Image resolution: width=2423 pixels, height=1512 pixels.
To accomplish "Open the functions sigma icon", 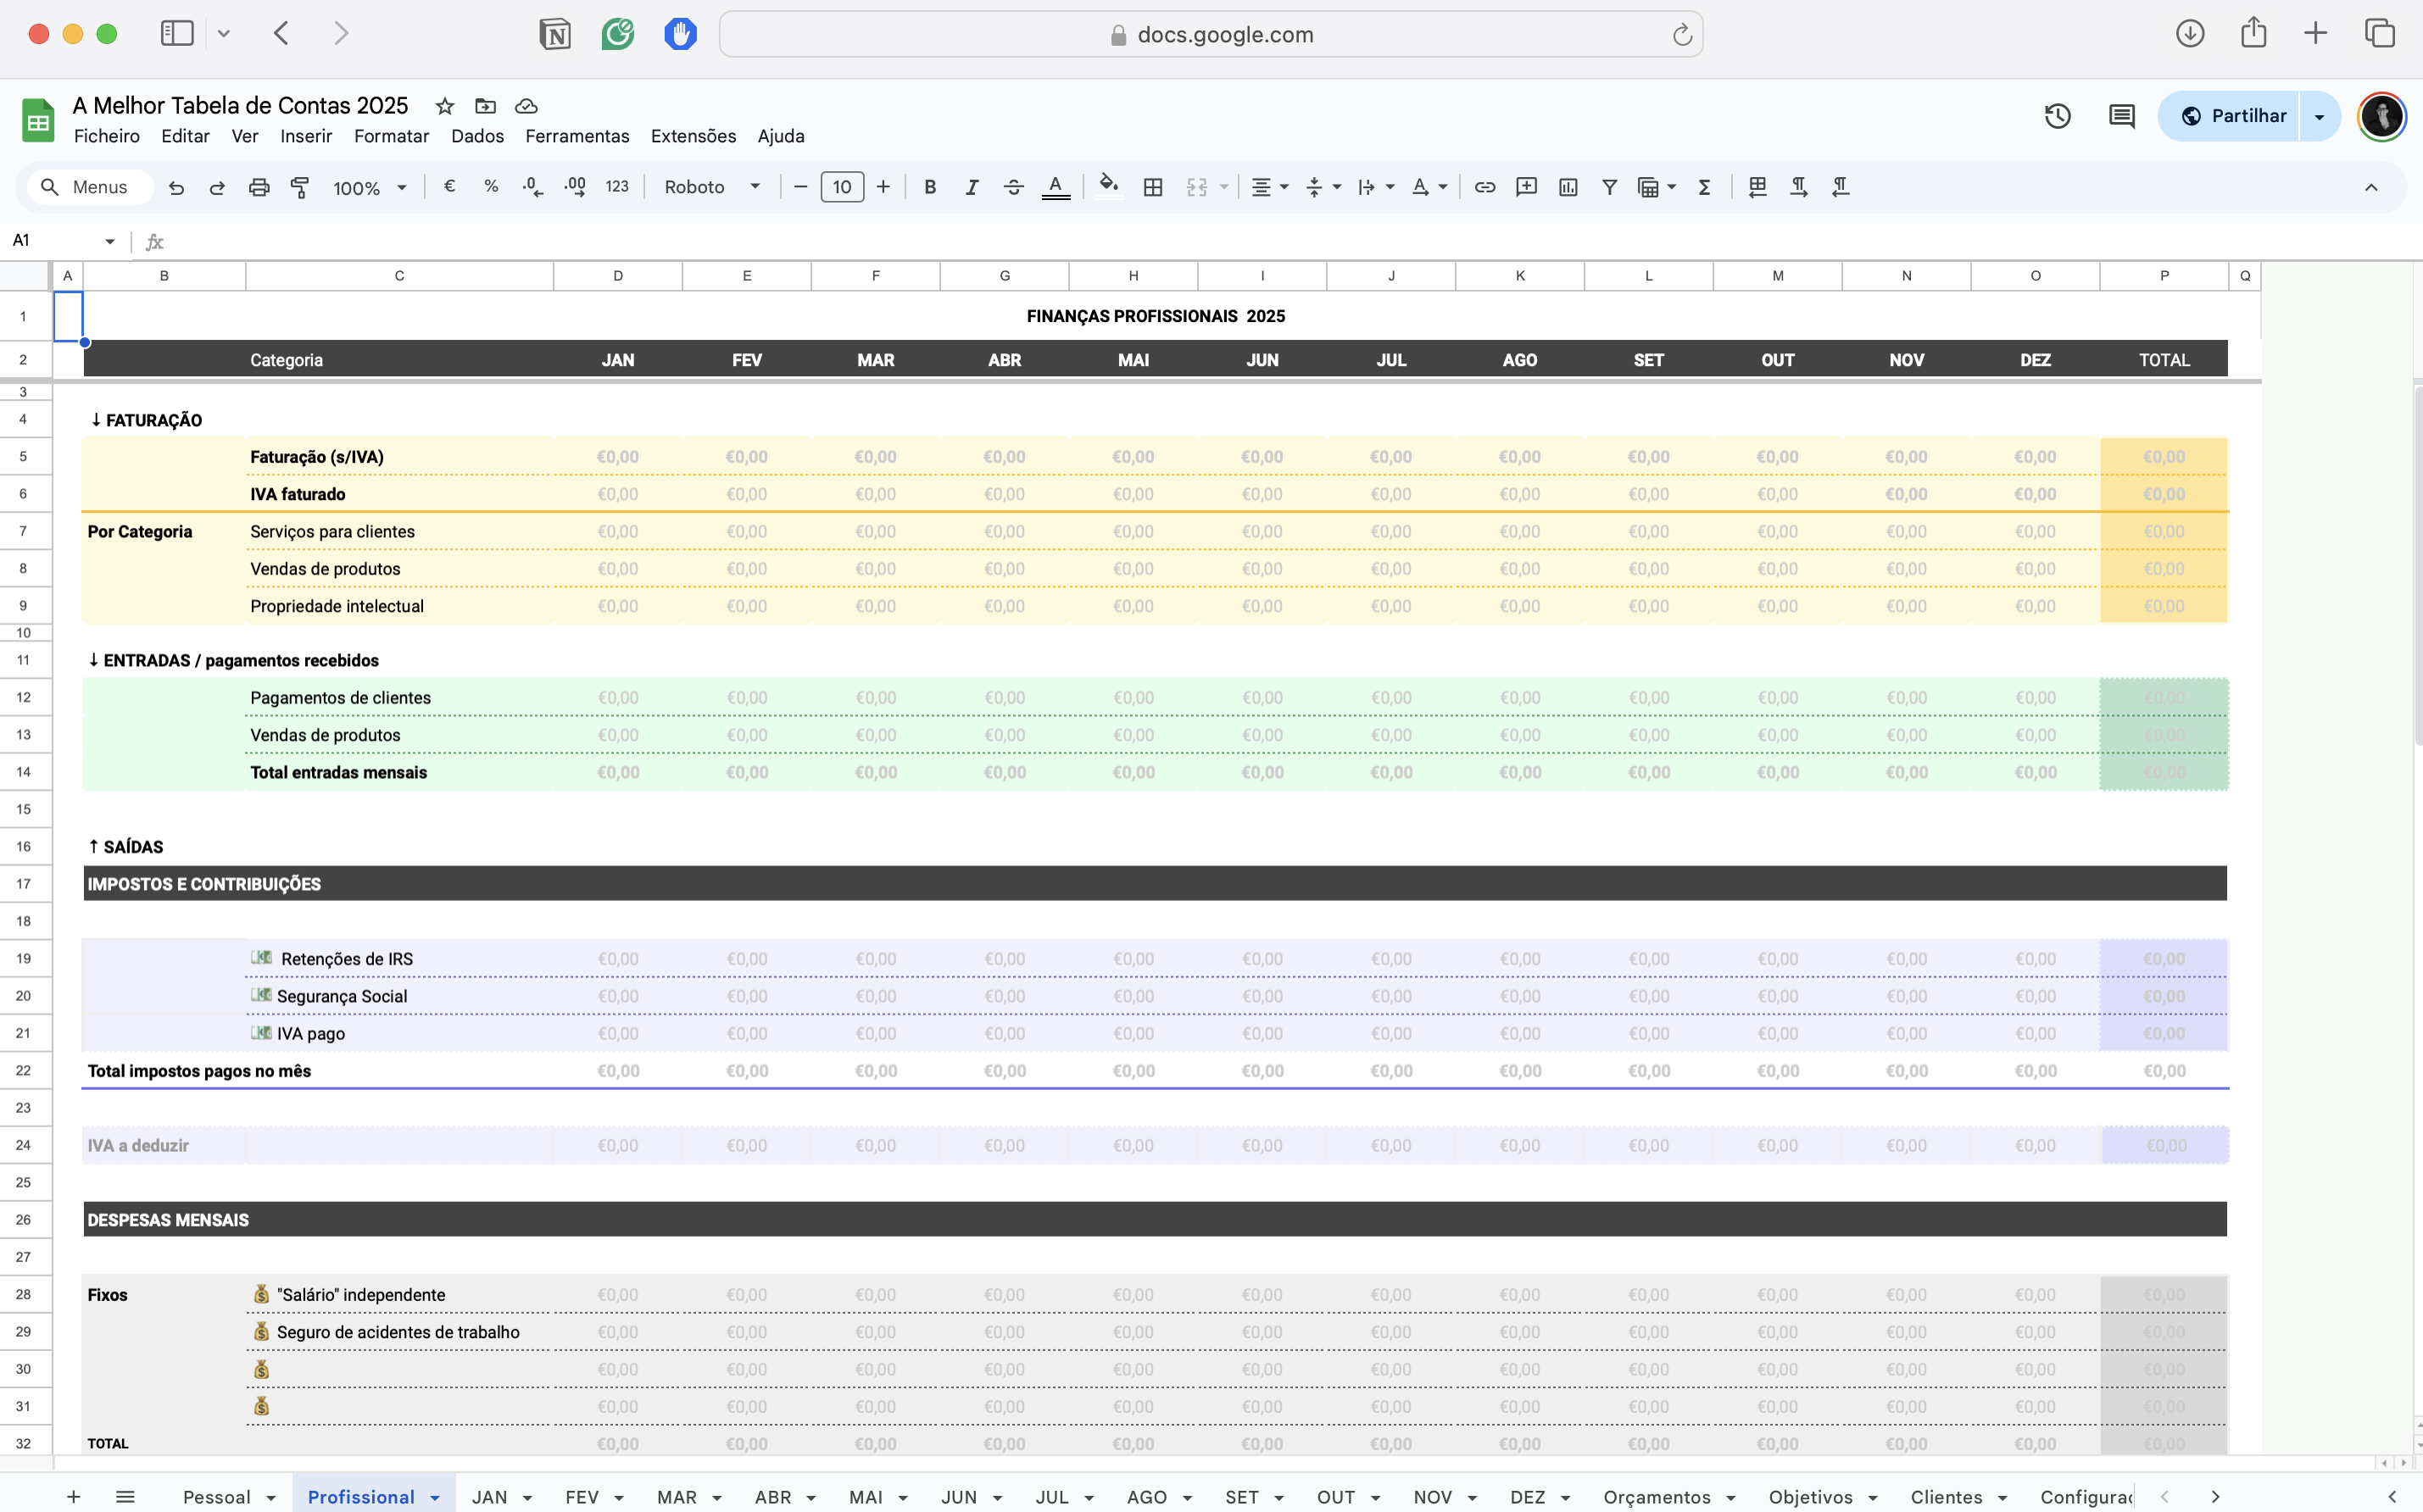I will (1705, 187).
